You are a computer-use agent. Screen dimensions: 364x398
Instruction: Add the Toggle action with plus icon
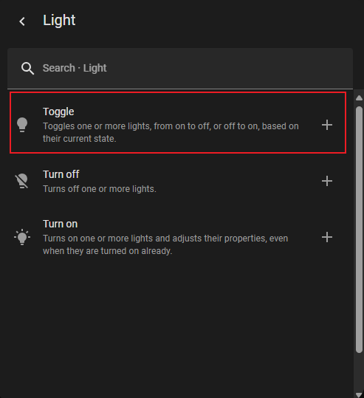(327, 125)
